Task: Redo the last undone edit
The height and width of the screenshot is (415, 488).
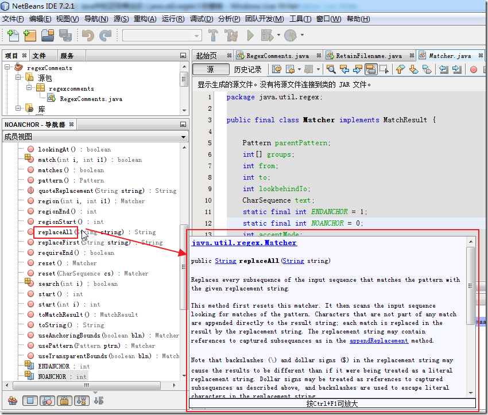Action: pyautogui.click(x=105, y=36)
